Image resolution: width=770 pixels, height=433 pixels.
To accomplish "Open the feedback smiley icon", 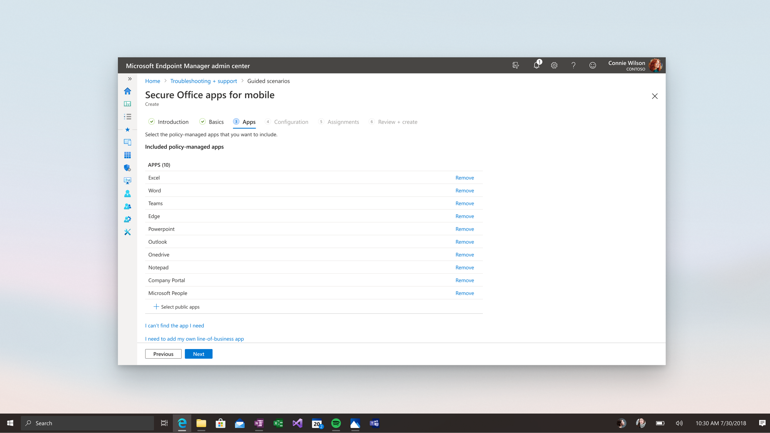I will pos(593,65).
